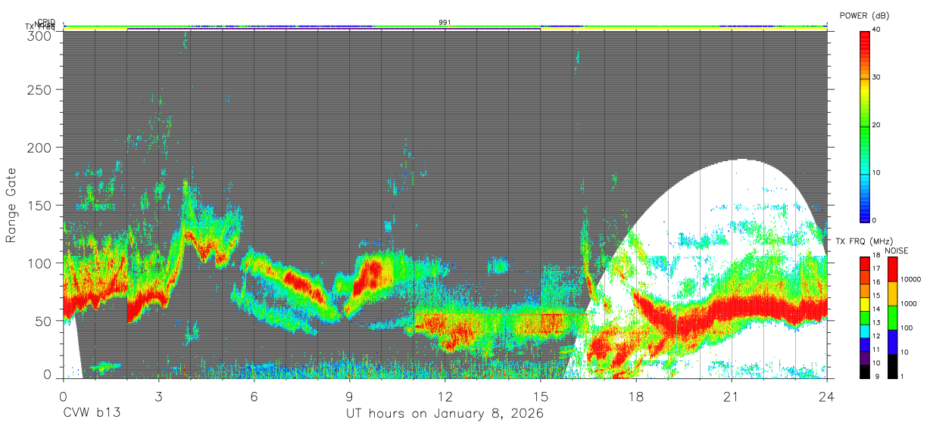Click the 18 hour tick label on time axis
This screenshot has height=429, width=930.
[636, 396]
